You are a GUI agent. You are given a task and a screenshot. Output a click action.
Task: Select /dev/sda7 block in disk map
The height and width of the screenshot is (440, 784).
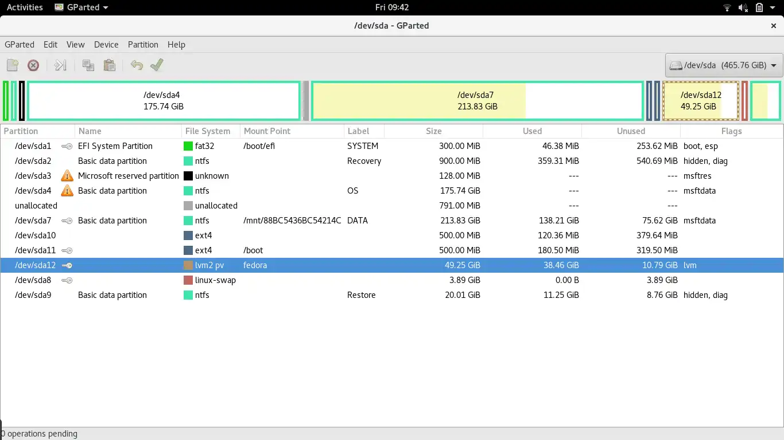477,101
